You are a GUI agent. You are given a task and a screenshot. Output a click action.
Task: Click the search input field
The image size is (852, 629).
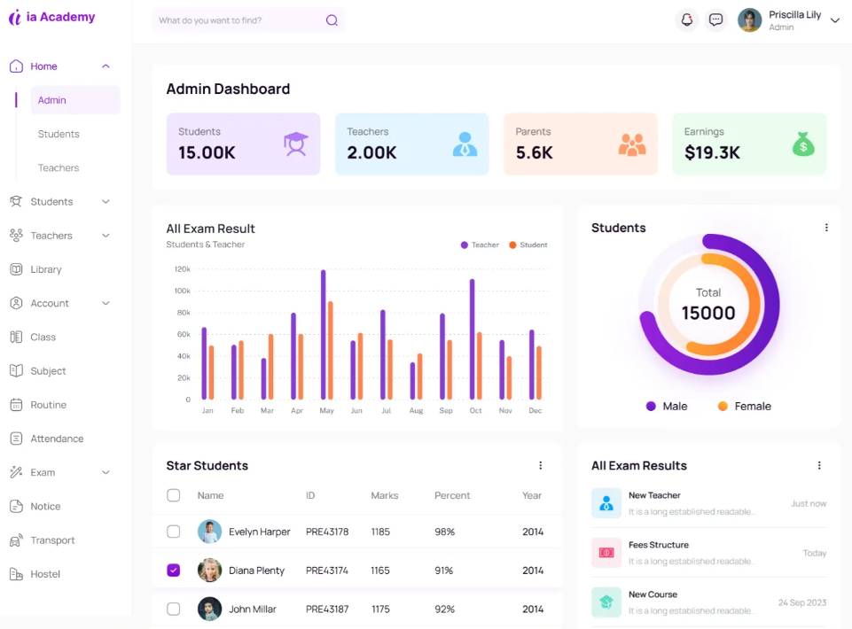pos(235,20)
